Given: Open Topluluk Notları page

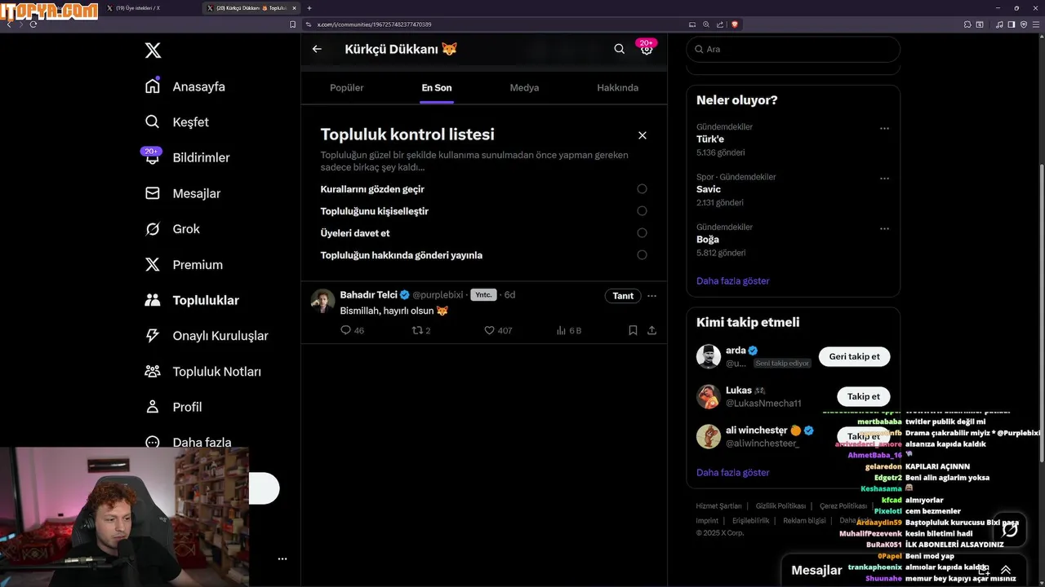Looking at the screenshot, I should point(202,372).
